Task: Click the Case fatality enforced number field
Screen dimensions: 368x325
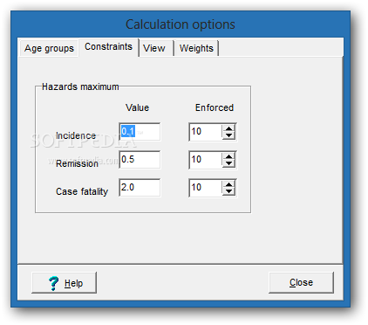Action: [x=206, y=188]
